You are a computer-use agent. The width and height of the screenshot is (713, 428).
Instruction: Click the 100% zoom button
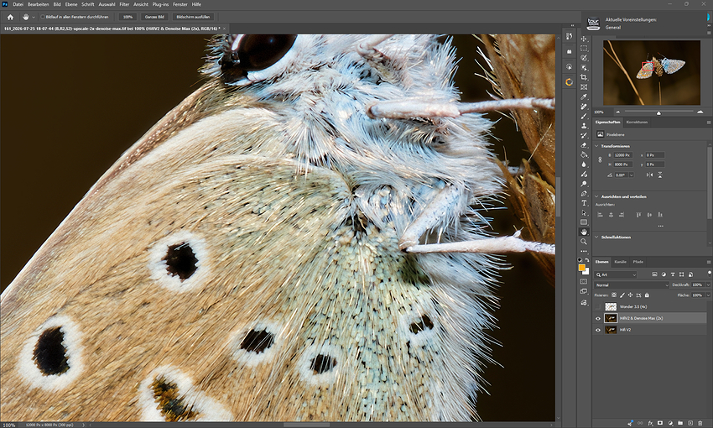[128, 17]
